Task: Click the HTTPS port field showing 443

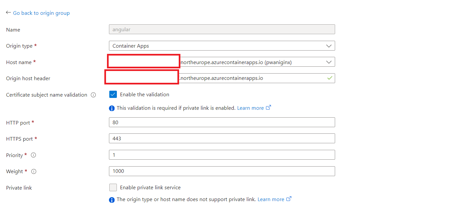Action: click(222, 138)
